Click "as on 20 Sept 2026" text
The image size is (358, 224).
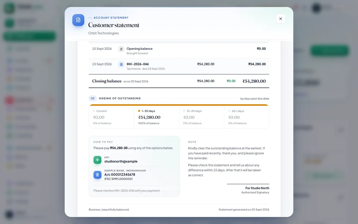136,82
